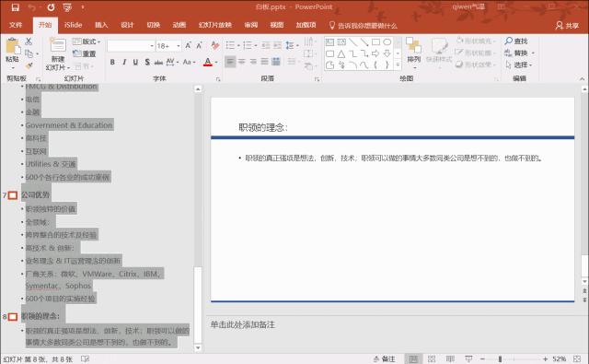Viewport: 589px width, 364px height.
Task: Toggle underline formatting
Action: (135, 62)
